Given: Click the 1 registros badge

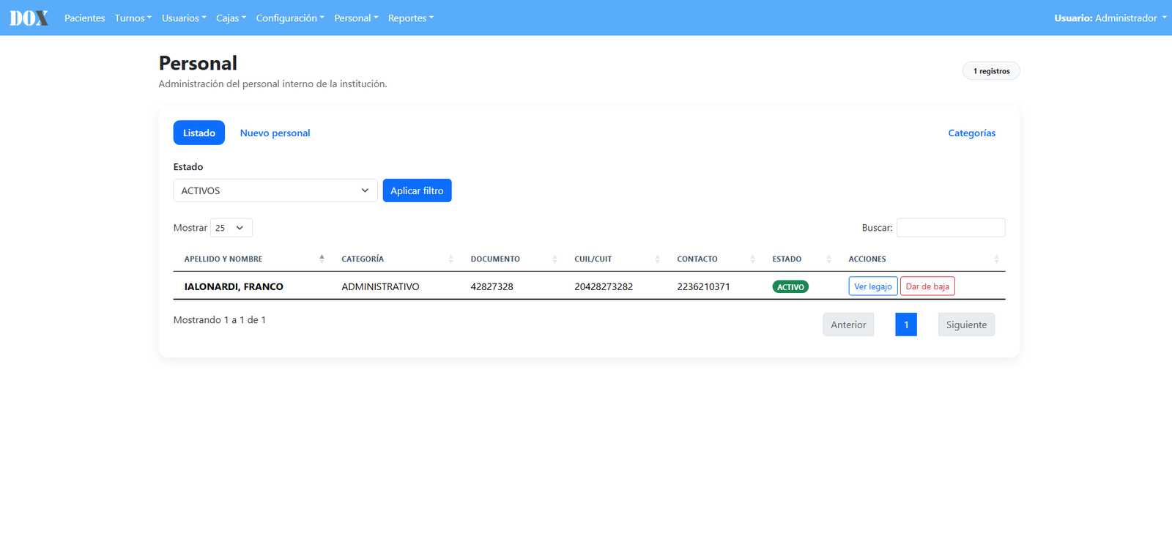Looking at the screenshot, I should (x=991, y=71).
